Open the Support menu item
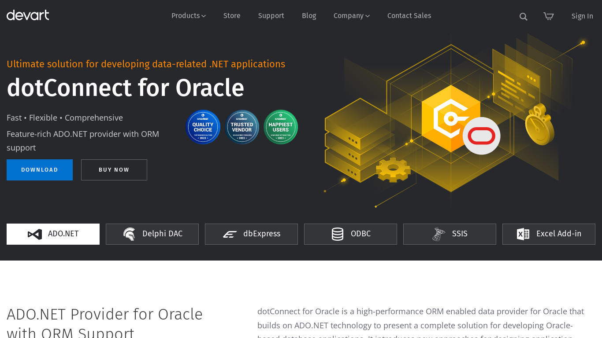 click(x=271, y=16)
